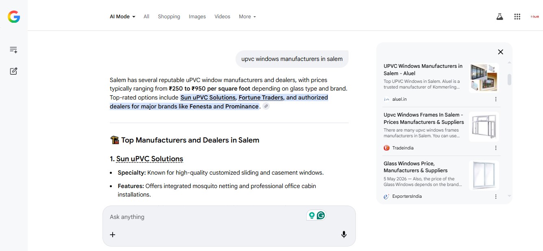This screenshot has width=543, height=251.
Task: Click the link icon after Prominance
Action: [x=266, y=106]
